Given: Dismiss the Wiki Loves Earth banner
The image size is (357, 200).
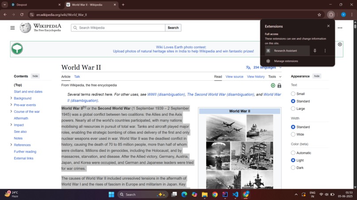Looking at the screenshot, I should 340,44.
